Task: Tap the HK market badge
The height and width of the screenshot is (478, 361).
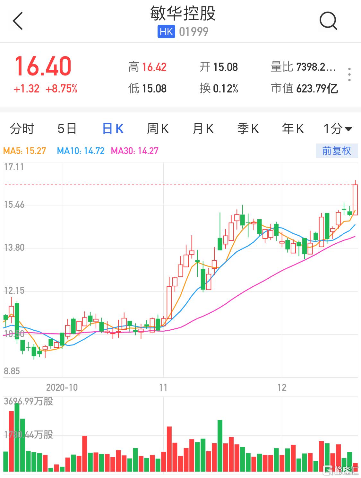Action: point(166,31)
